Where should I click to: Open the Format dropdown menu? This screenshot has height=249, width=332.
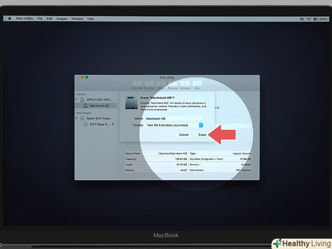[x=174, y=125]
